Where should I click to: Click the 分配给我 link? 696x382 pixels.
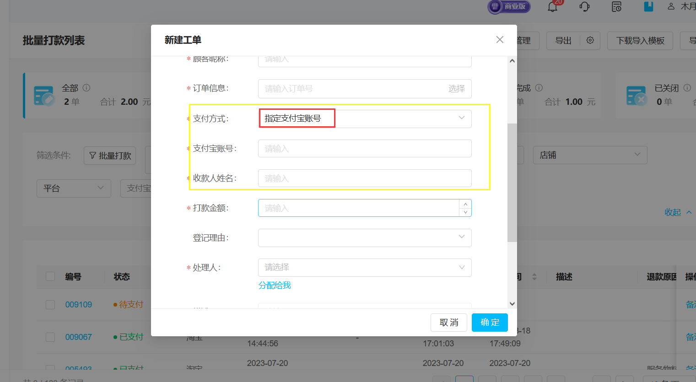tap(275, 285)
